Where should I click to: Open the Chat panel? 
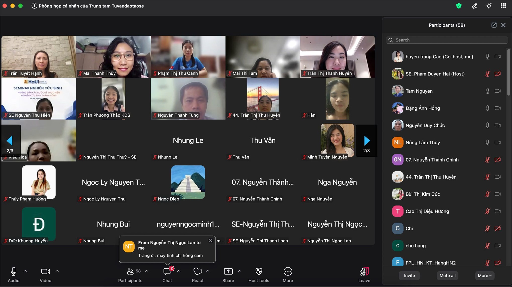pos(167,271)
